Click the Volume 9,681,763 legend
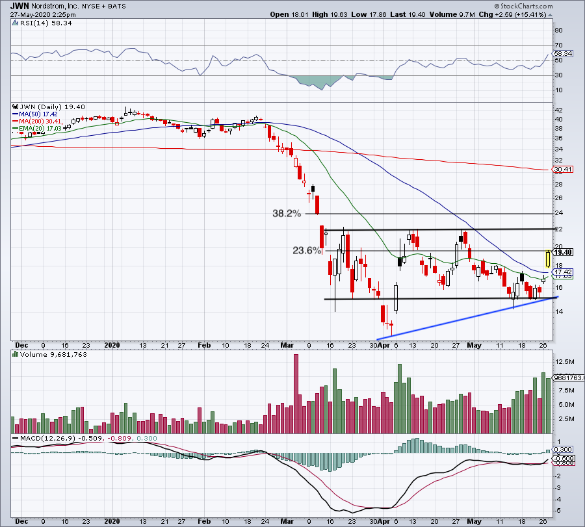Image resolution: width=585 pixels, height=527 pixels. click(53, 355)
